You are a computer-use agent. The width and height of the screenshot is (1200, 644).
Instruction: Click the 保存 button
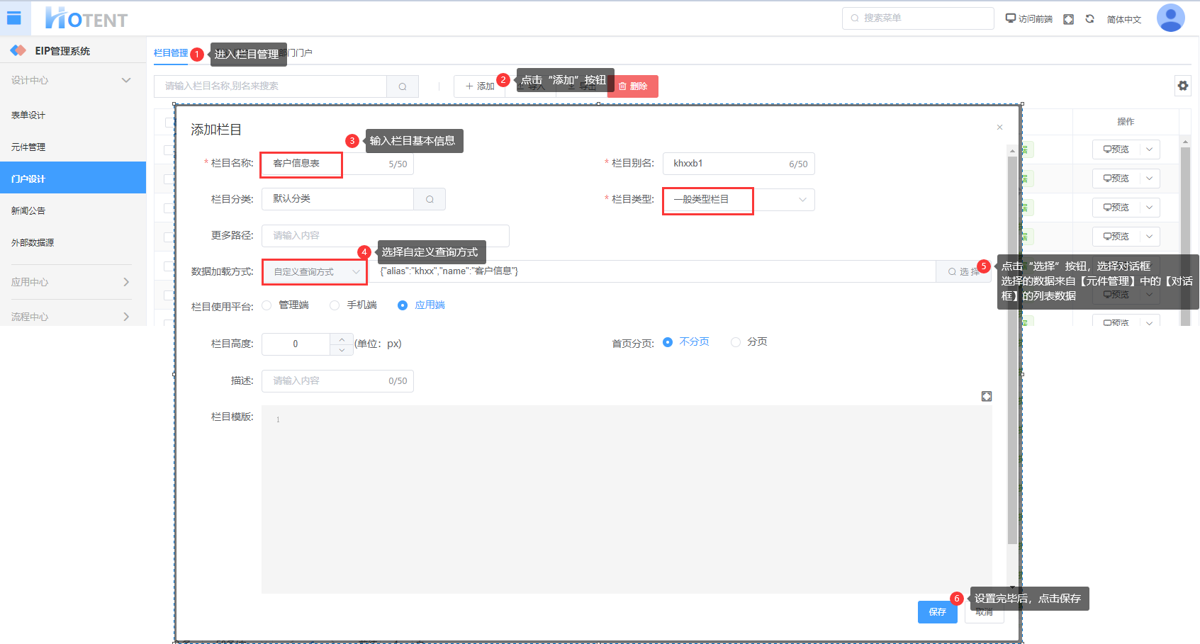point(937,611)
